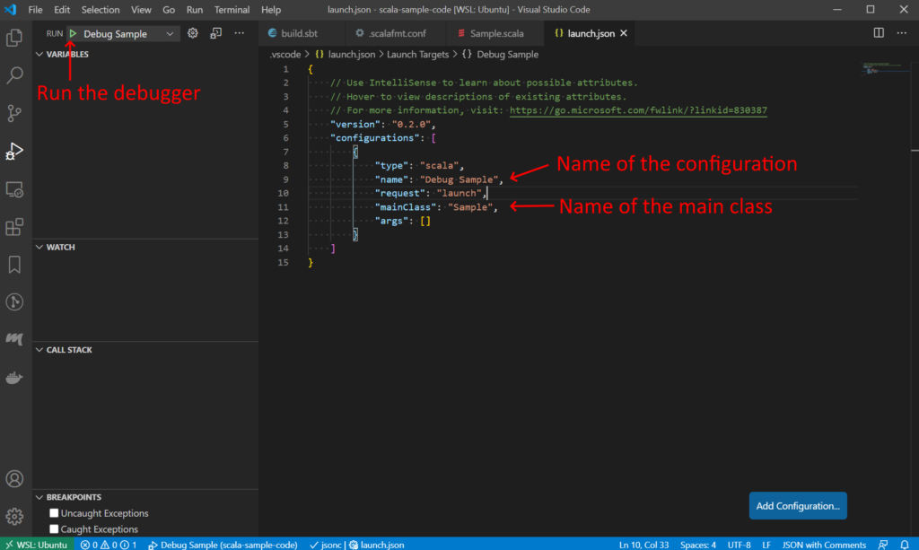Switch to the Sample.scala tab
The image size is (919, 550).
(x=496, y=33)
